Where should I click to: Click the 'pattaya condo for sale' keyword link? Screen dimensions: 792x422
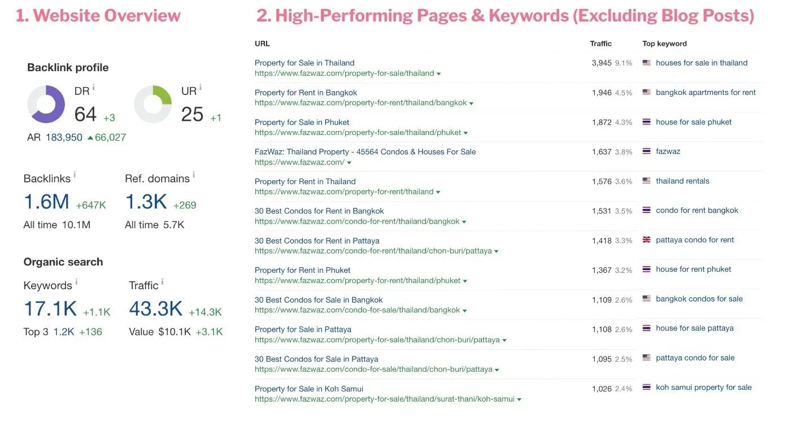point(695,358)
